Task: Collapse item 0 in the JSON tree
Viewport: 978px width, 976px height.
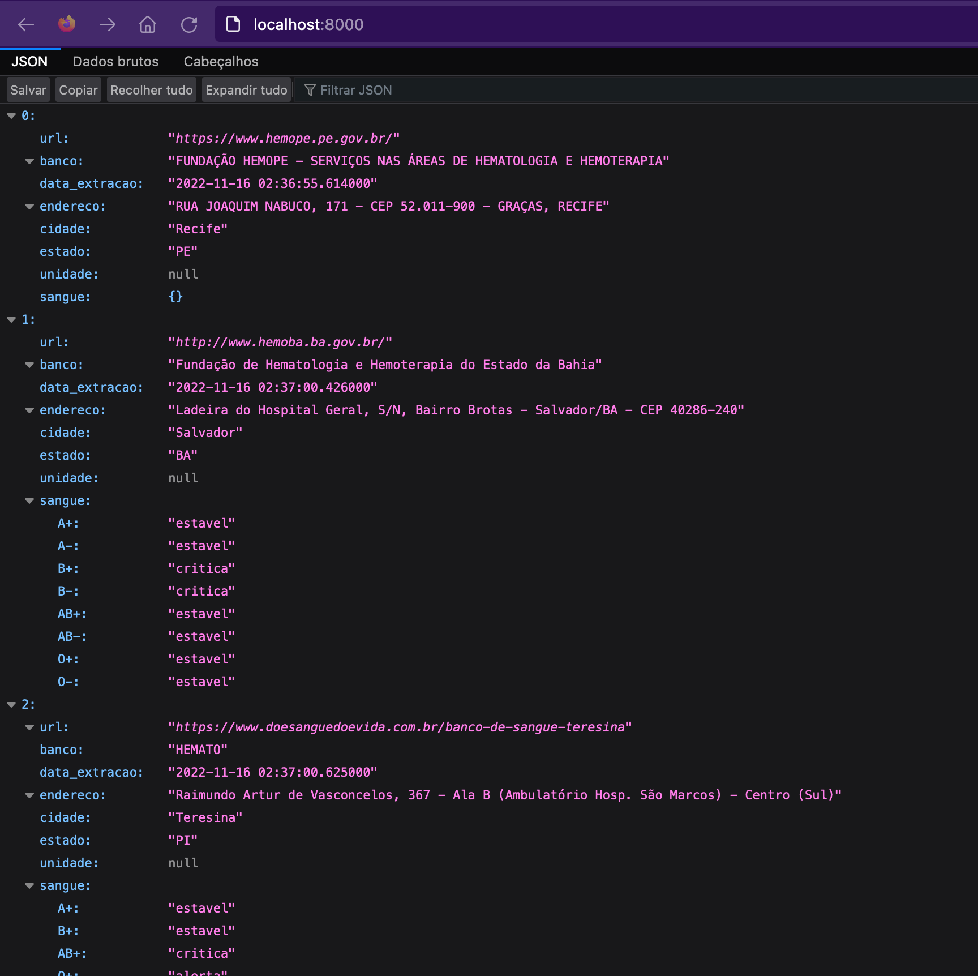Action: pyautogui.click(x=11, y=115)
